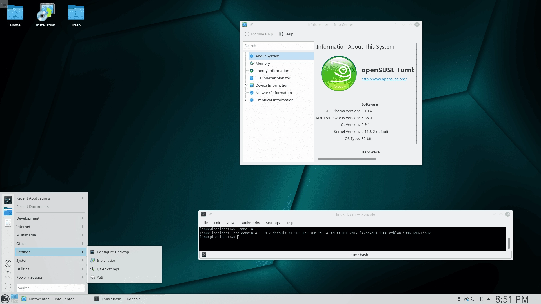
Task: Open Konsole File menu
Action: click(205, 223)
